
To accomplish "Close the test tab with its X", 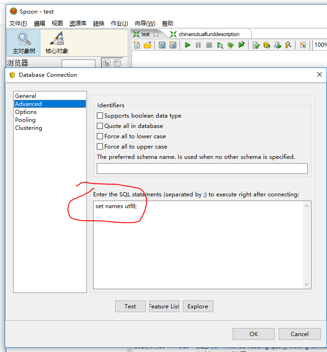I will point(156,34).
